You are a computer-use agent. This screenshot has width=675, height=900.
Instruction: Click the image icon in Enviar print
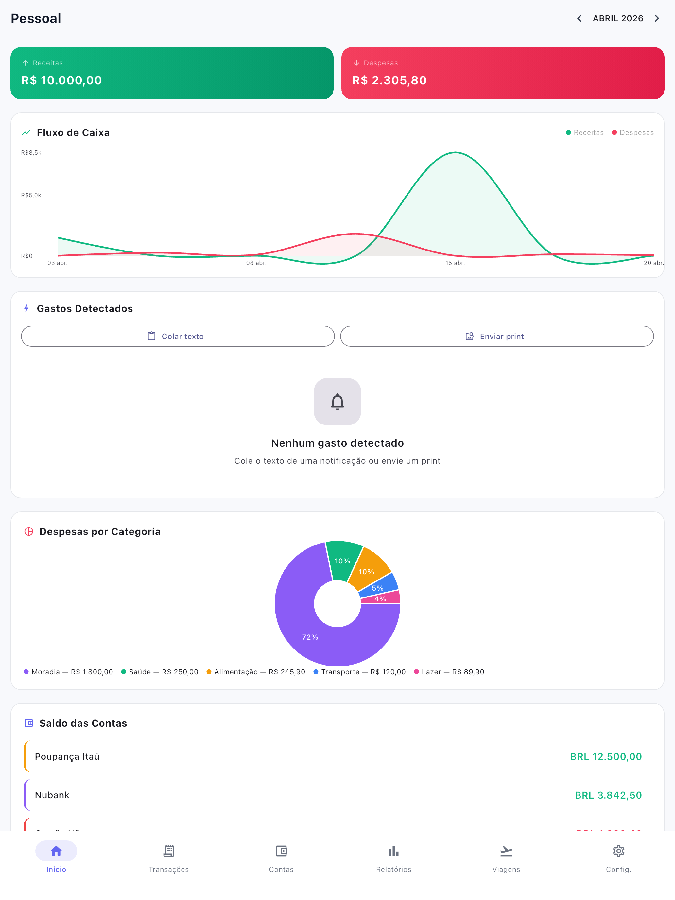coord(470,336)
